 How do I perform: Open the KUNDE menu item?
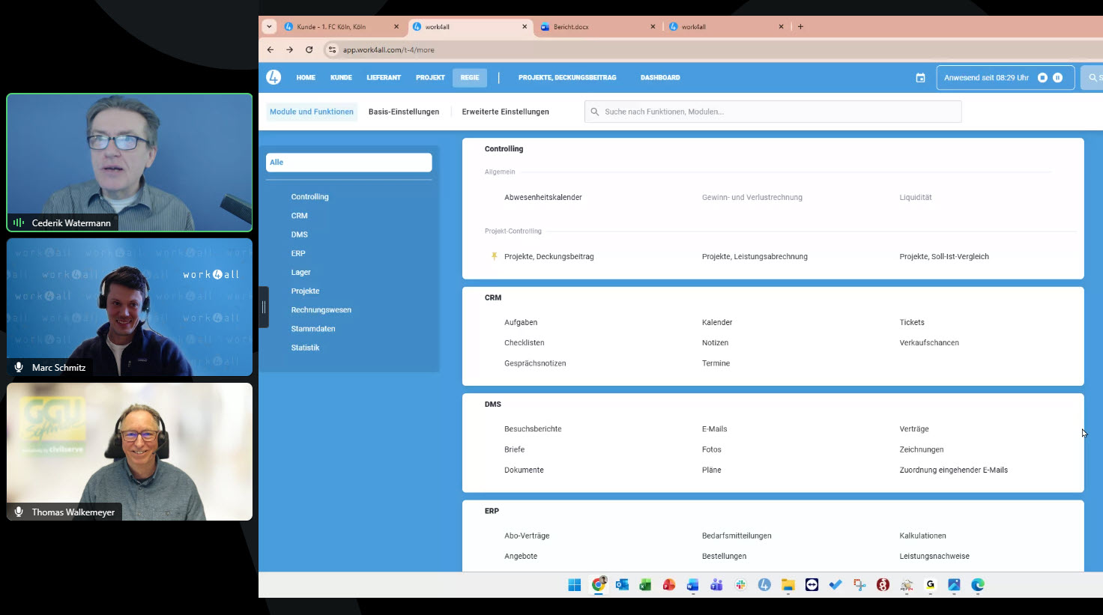pos(341,78)
